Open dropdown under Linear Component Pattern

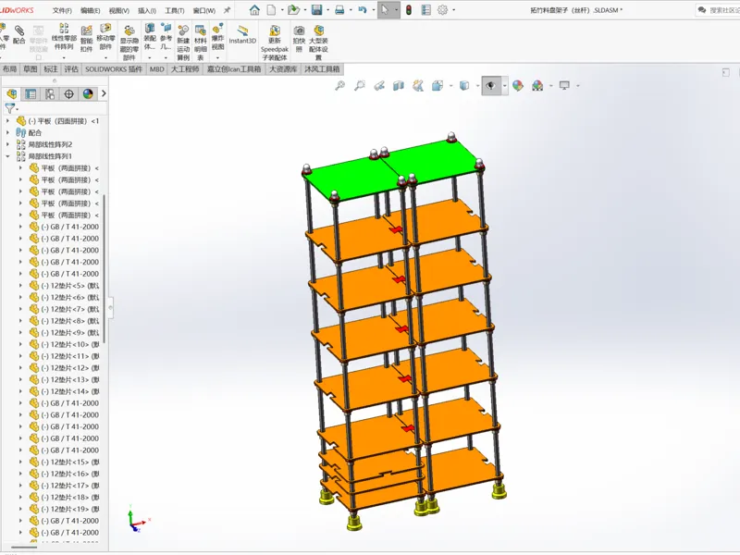(64, 57)
